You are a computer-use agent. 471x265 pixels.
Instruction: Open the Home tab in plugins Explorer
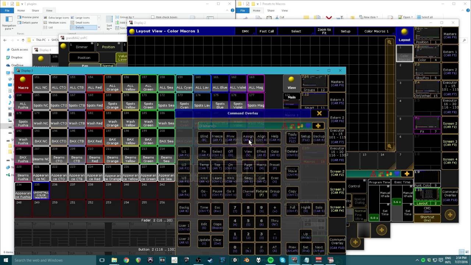(21, 10)
